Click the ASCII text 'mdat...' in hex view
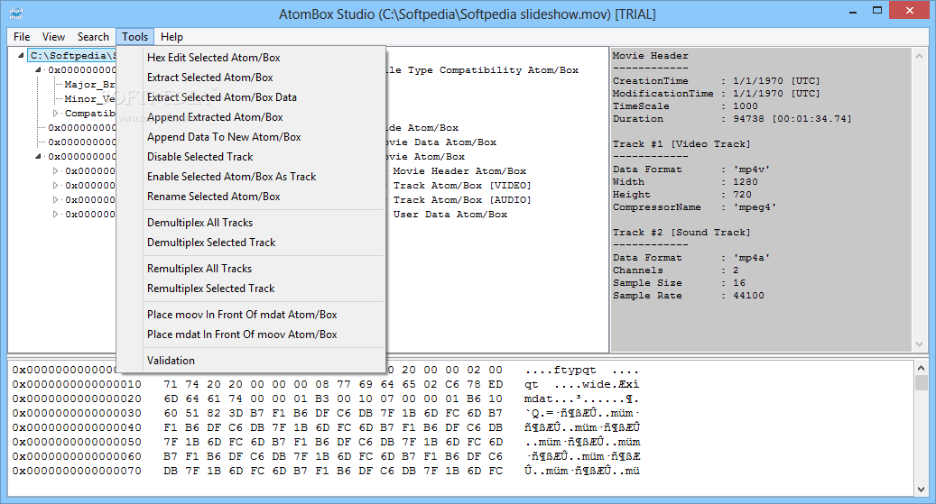Image resolution: width=936 pixels, height=504 pixels. pos(582,399)
